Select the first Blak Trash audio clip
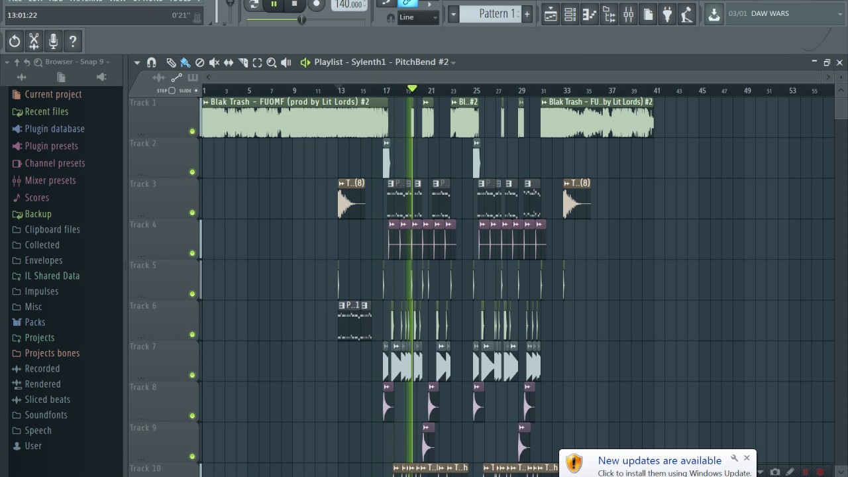Image resolution: width=848 pixels, height=477 pixels. coord(294,118)
